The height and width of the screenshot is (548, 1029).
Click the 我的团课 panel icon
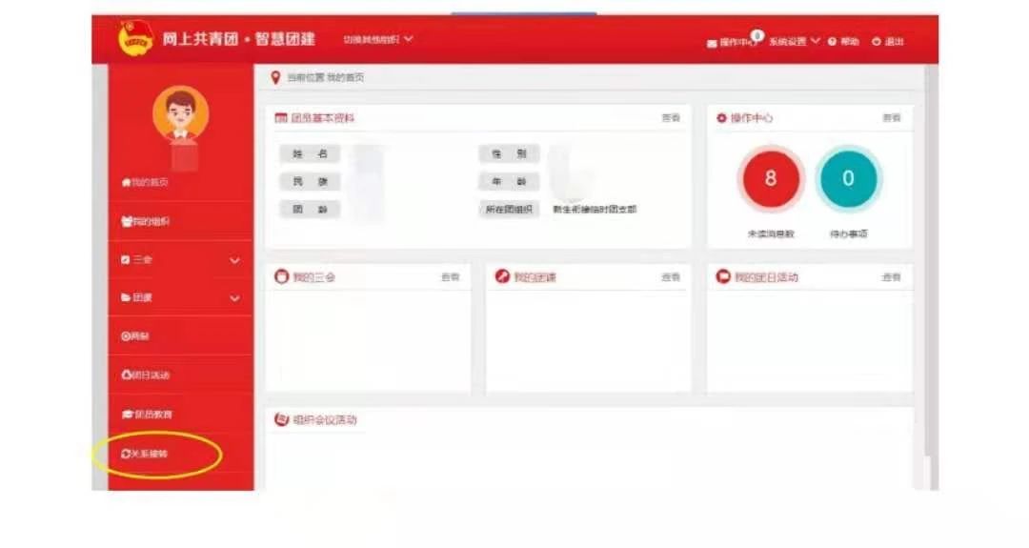(502, 277)
